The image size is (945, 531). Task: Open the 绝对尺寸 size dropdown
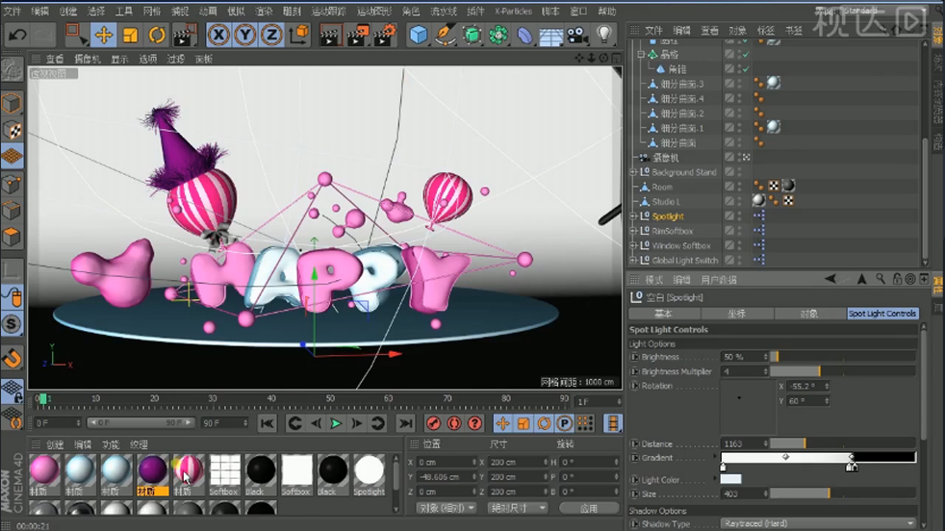(518, 508)
